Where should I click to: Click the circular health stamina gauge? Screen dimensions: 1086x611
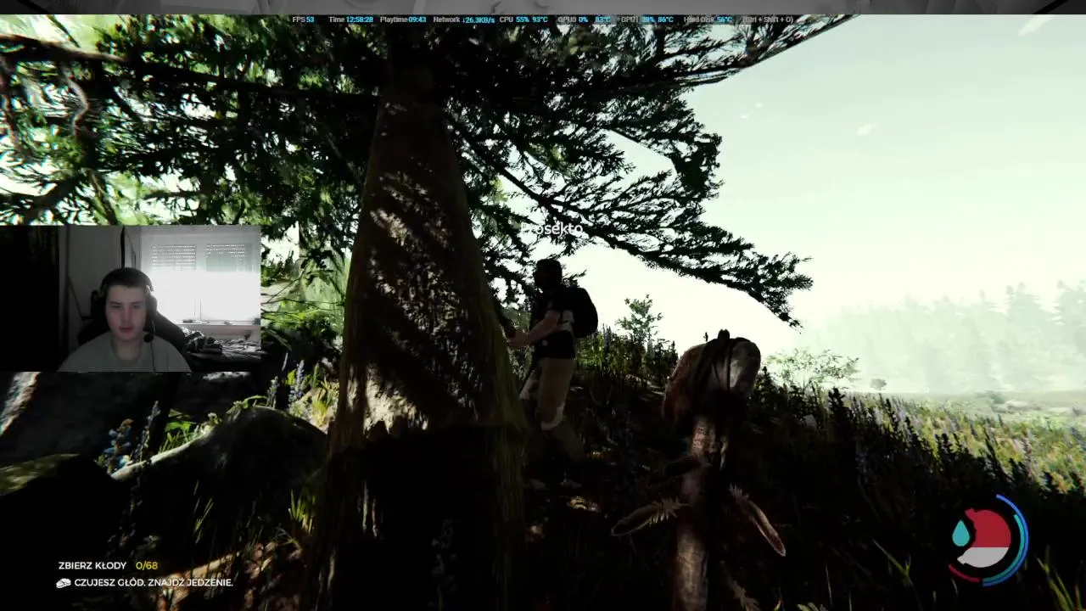click(988, 540)
